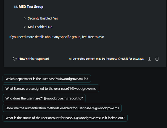The image size is (167, 128).
Task: Select the "Who does the user report to" suggestion
Action: [x=44, y=98]
